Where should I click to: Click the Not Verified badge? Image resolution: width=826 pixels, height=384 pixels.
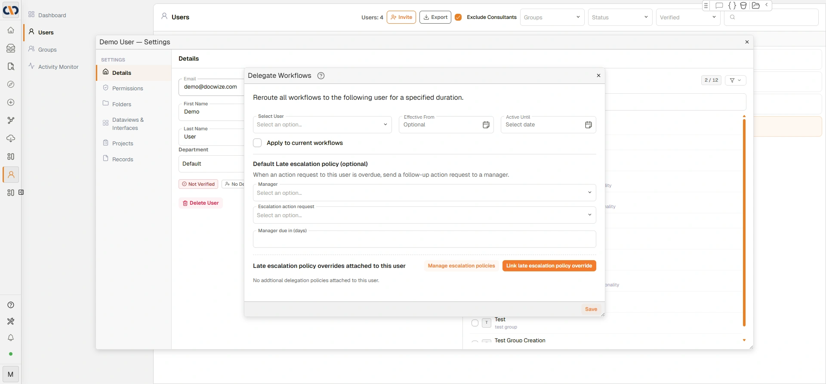click(198, 184)
